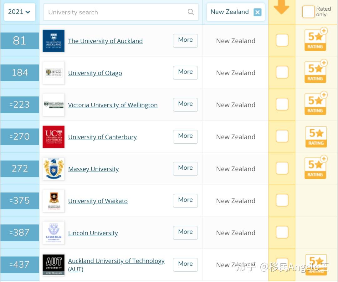Remove the New Zealand filter
Screen dimensions: 338x282
pos(257,12)
